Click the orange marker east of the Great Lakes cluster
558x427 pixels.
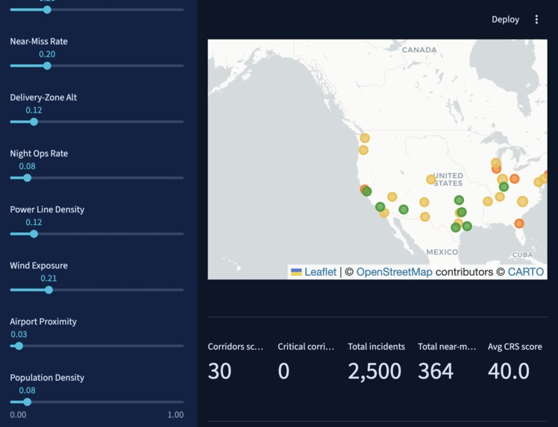[x=514, y=179]
